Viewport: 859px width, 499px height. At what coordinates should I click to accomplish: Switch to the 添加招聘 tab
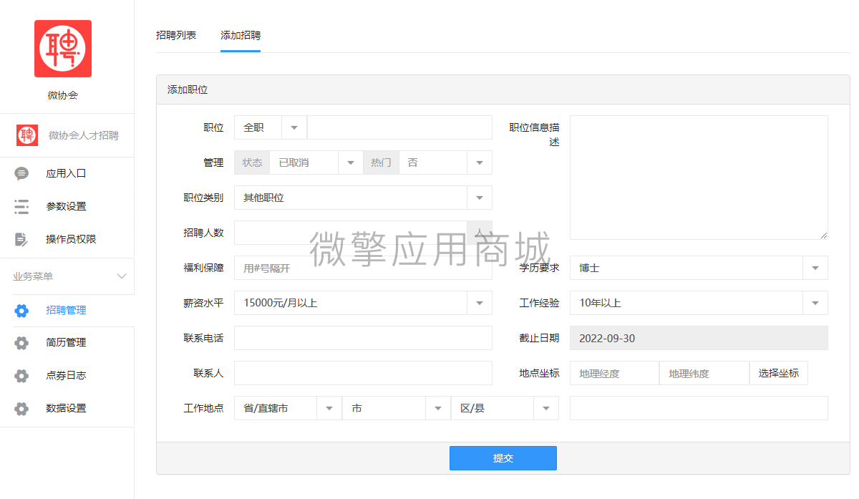pos(241,35)
